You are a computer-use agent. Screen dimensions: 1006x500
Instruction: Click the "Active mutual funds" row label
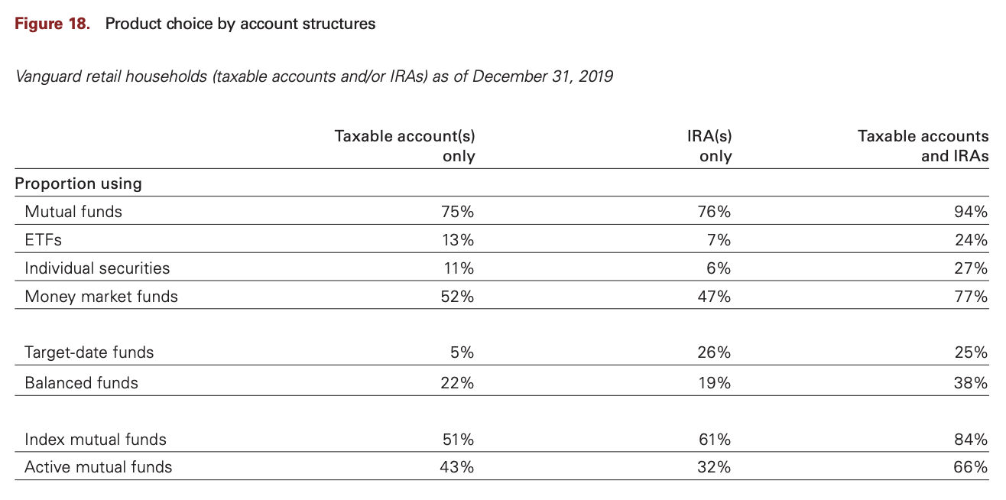pyautogui.click(x=99, y=467)
